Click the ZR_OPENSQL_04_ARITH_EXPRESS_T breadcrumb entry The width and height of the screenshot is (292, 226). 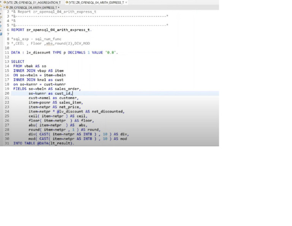tap(33, 8)
